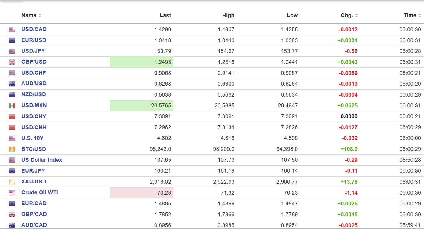Image resolution: width=424 pixels, height=229 pixels.
Task: Click the US flag icon beside USD/CAD
Action: tap(12, 30)
